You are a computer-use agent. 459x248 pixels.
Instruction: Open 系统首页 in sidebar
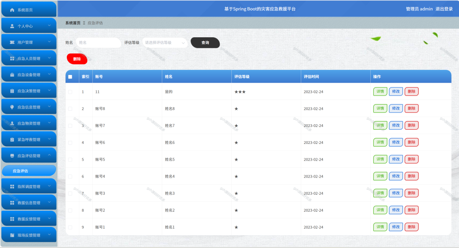[29, 9]
